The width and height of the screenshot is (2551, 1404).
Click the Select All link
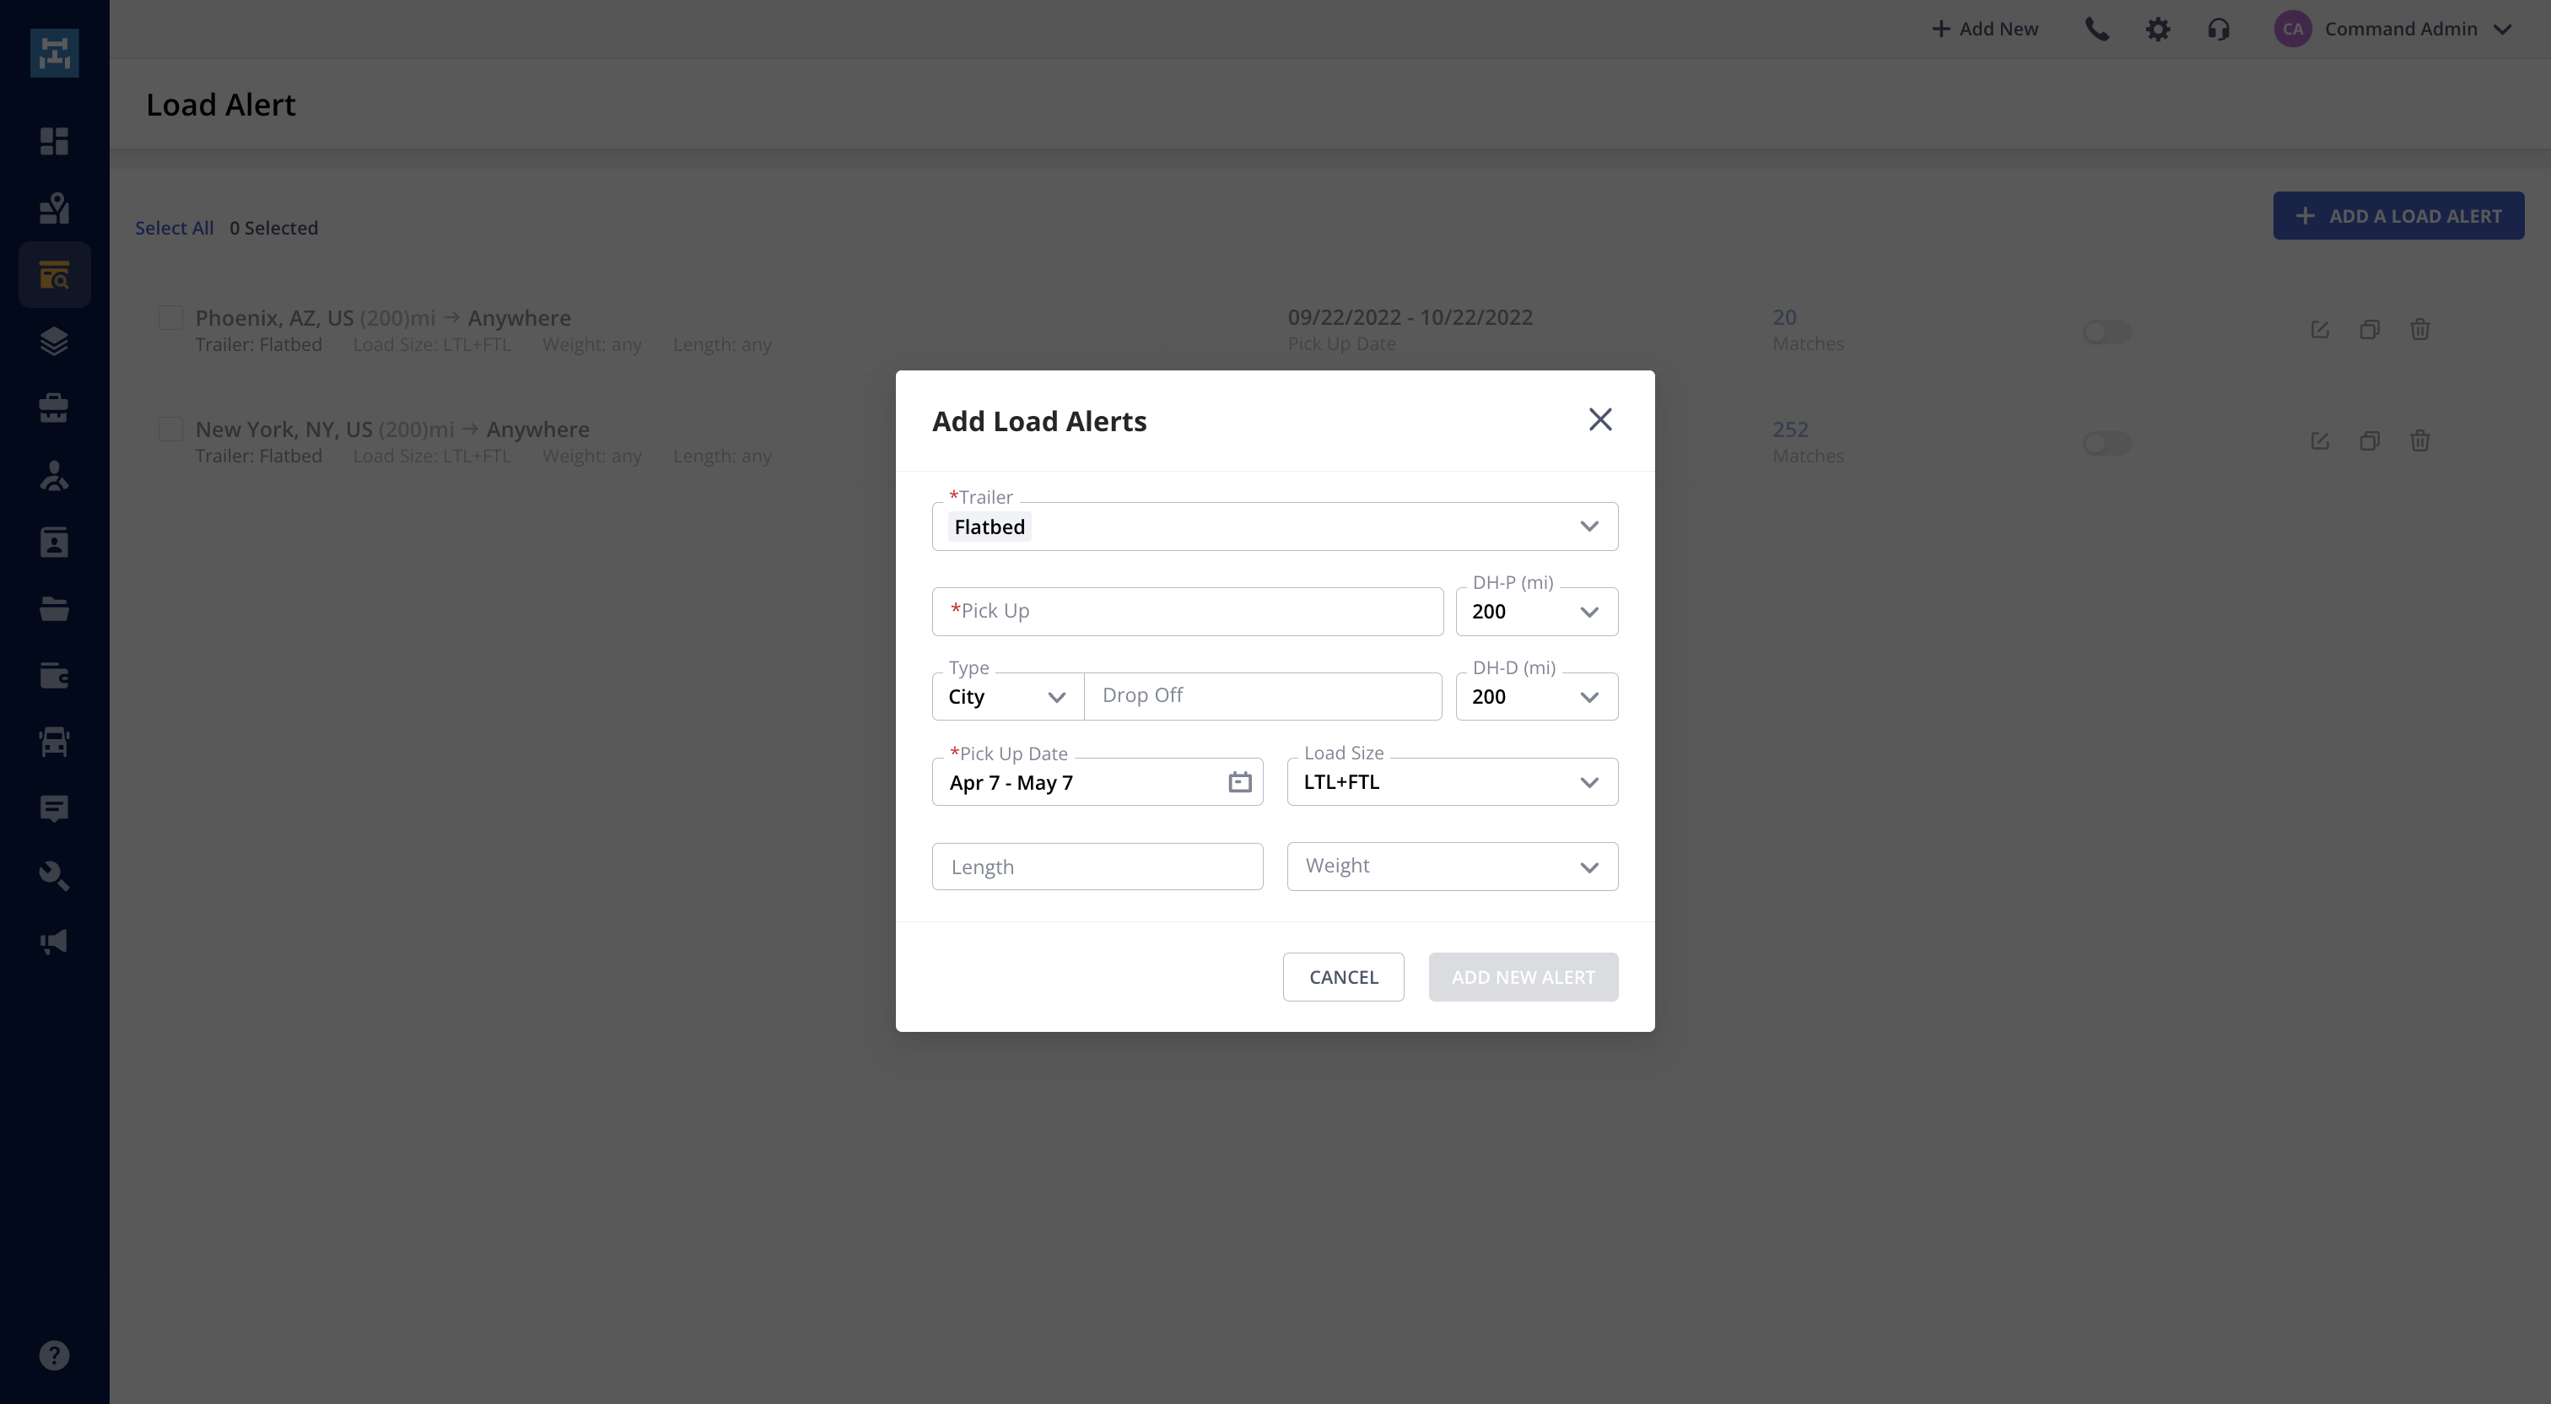coord(175,228)
